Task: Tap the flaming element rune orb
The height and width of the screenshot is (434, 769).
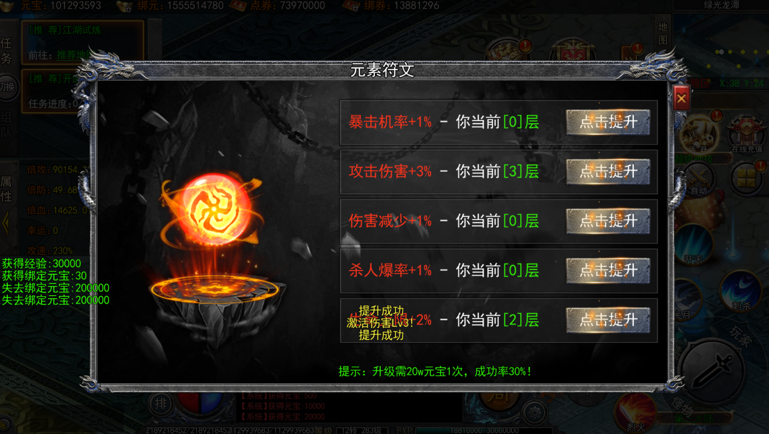Action: tap(214, 211)
